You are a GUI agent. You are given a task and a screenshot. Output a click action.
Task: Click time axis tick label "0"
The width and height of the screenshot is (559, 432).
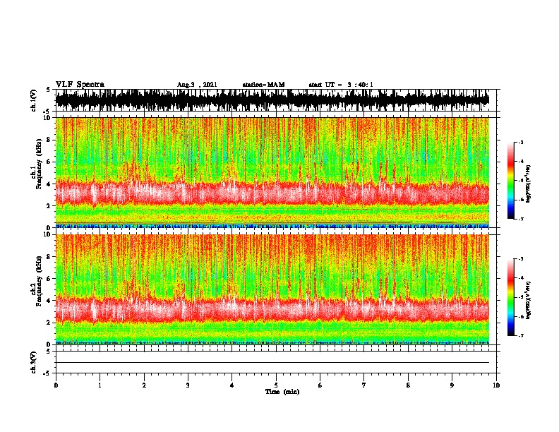coord(56,385)
